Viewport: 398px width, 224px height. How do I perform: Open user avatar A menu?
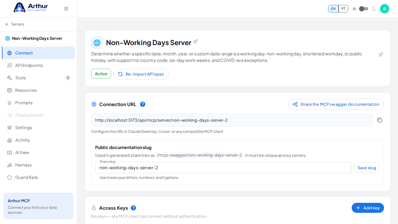click(x=385, y=9)
